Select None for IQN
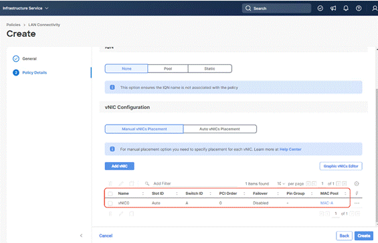Viewport: 378px width, 243px height. pyautogui.click(x=126, y=68)
